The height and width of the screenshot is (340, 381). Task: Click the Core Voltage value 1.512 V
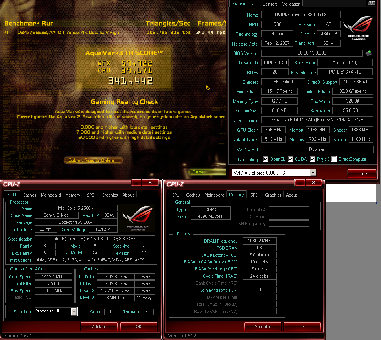tap(103, 229)
